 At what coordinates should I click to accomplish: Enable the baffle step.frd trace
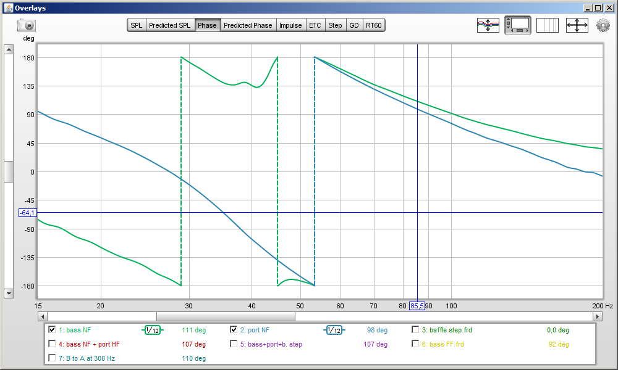click(x=415, y=329)
